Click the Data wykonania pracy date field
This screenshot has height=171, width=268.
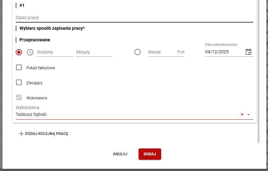point(224,52)
